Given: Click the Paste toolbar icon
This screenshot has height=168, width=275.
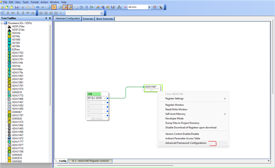Looking at the screenshot, I should click(33, 7).
